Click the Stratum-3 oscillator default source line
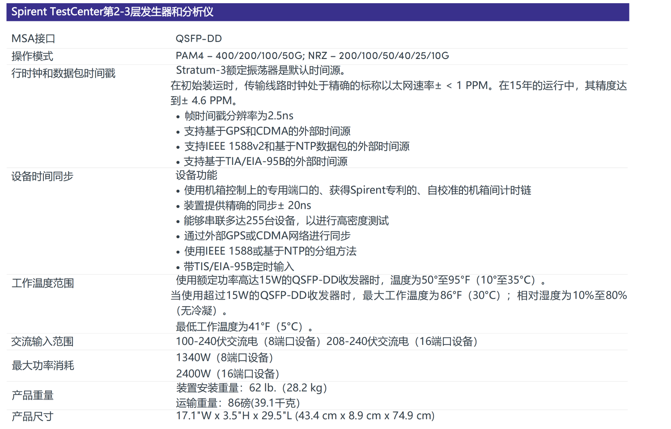 tap(261, 71)
